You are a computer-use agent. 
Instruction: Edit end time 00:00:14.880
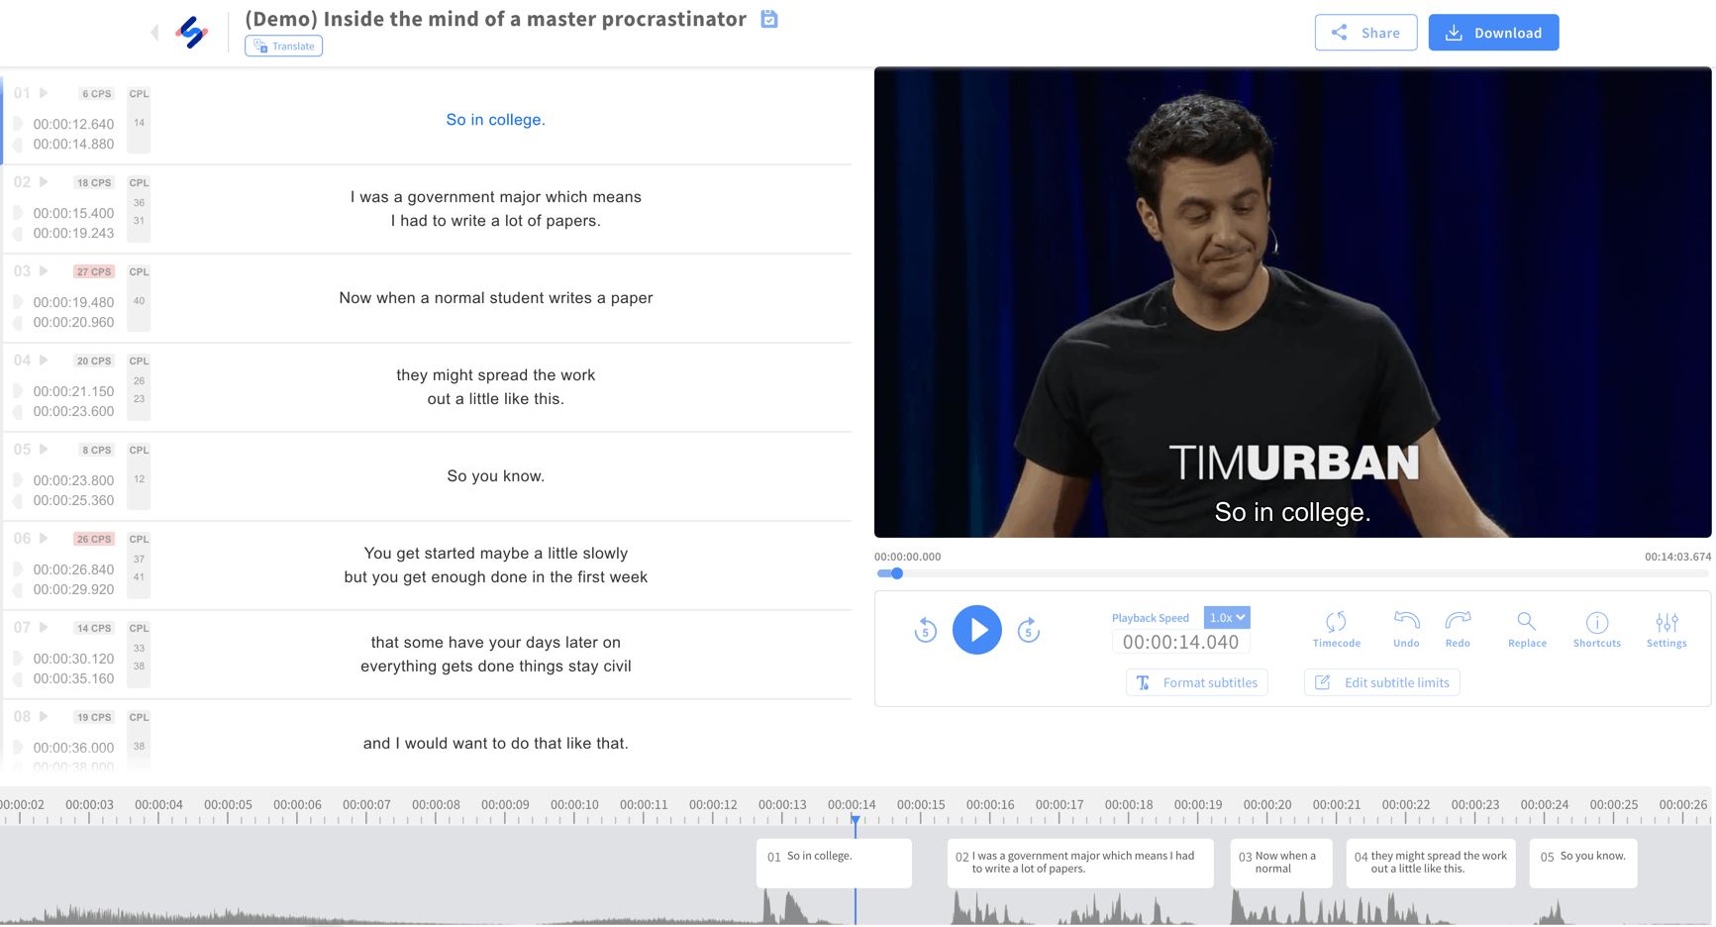point(73,144)
